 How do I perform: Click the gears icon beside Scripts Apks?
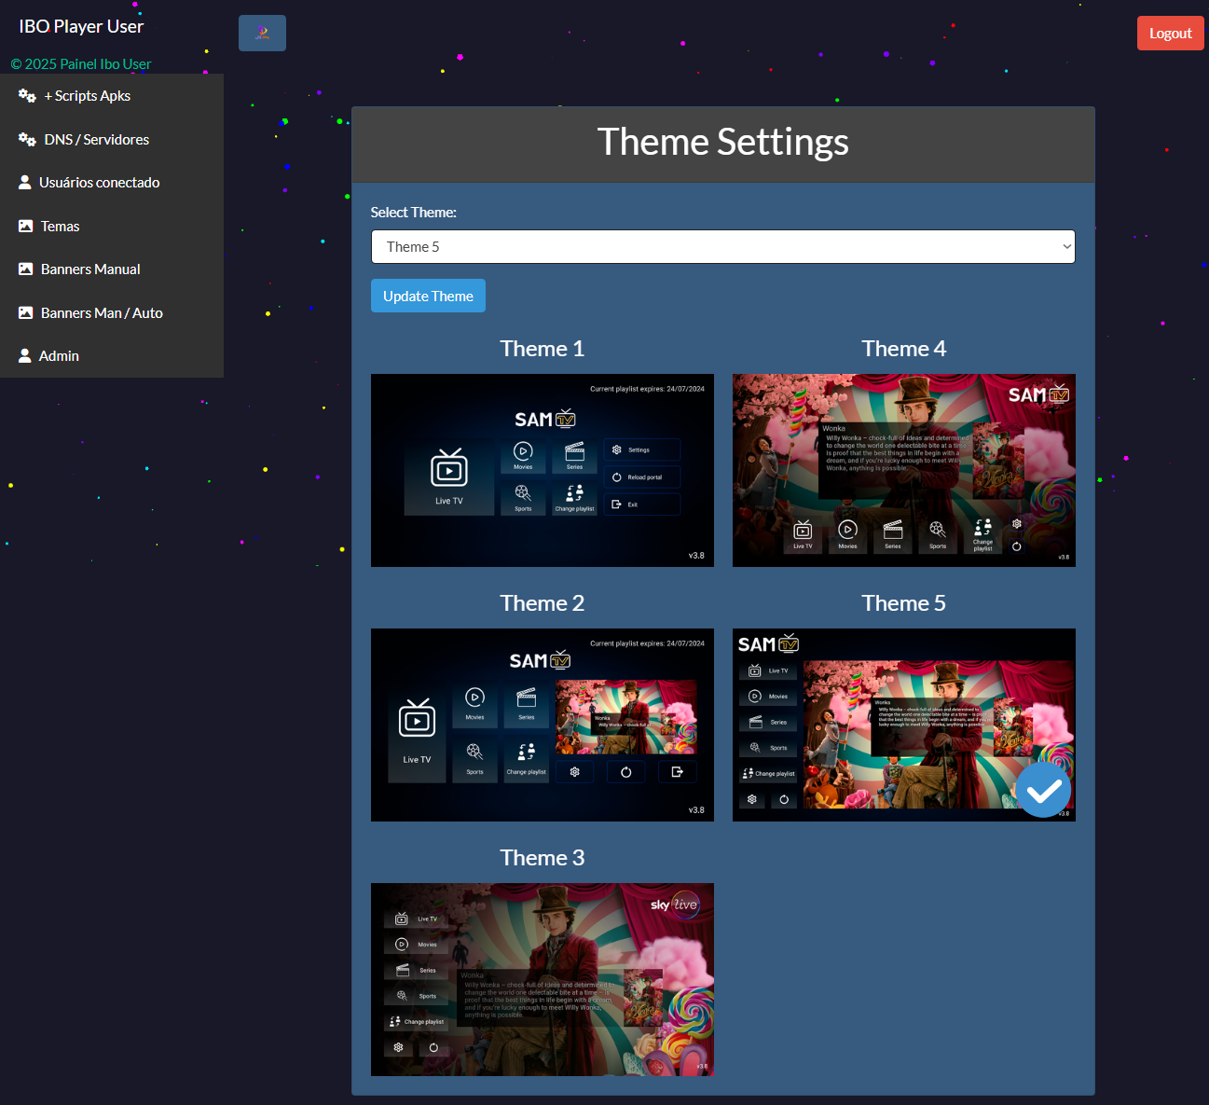point(27,96)
